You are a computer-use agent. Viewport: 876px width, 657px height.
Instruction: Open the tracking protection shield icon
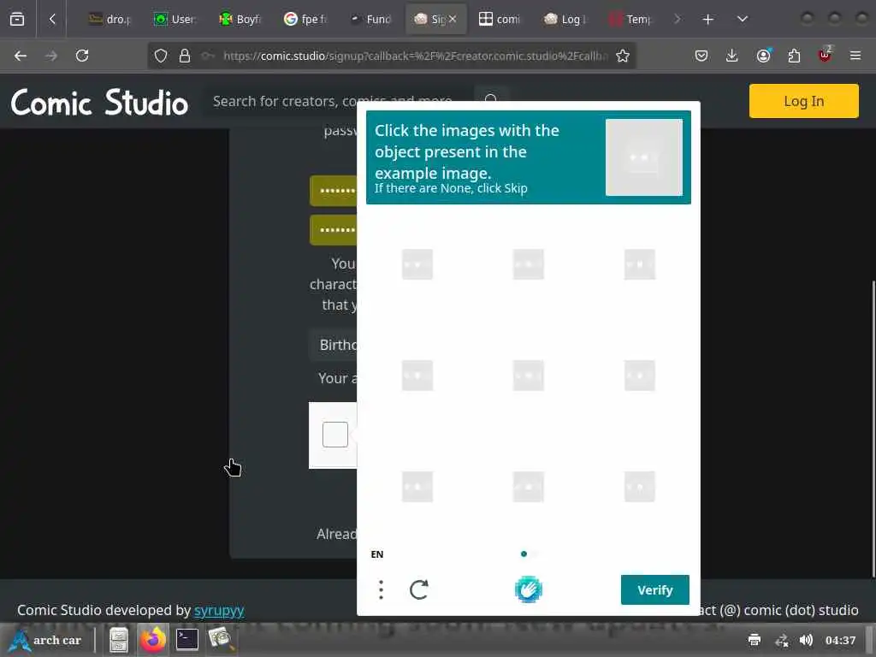pos(161,56)
